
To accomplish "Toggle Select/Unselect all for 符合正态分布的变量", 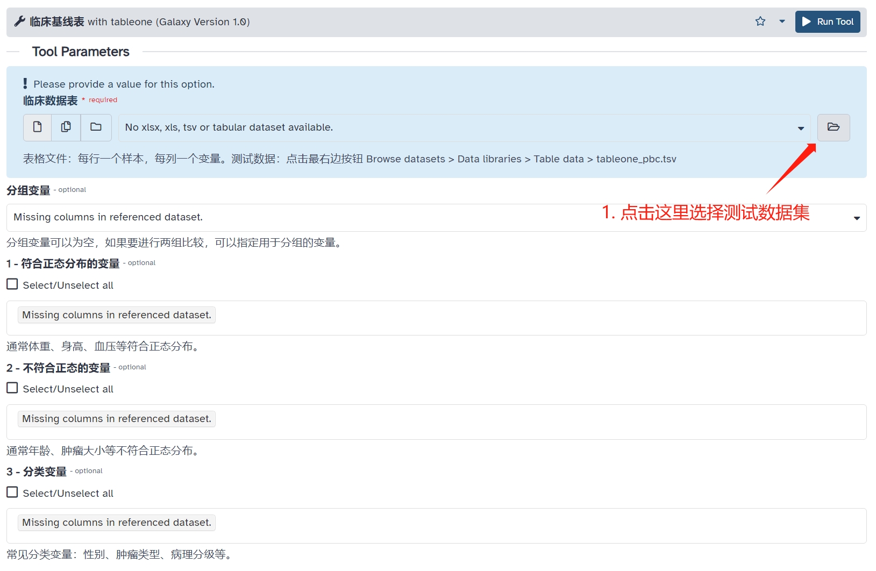I will click(12, 284).
